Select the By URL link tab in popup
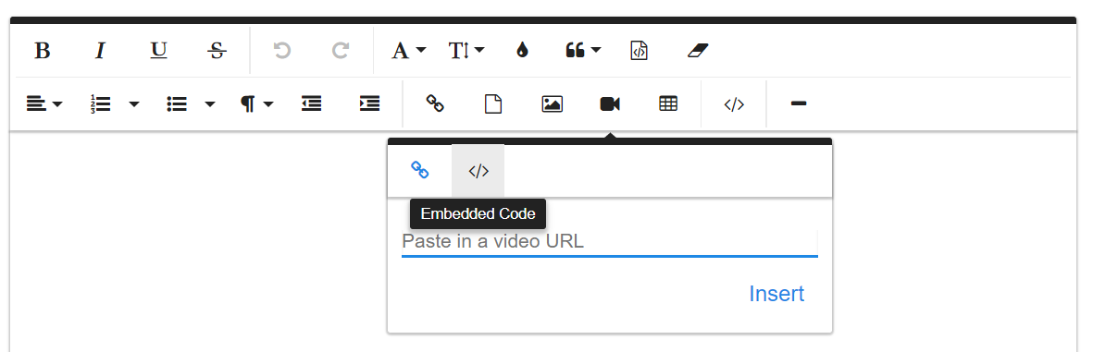1093x352 pixels. (419, 170)
